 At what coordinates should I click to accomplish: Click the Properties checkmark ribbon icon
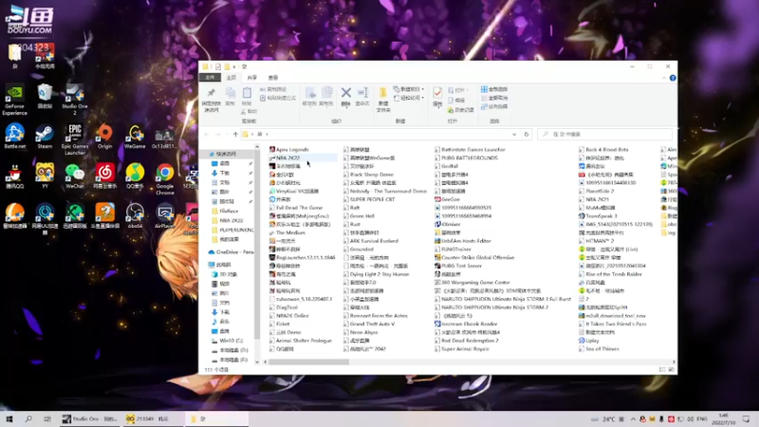(x=437, y=97)
